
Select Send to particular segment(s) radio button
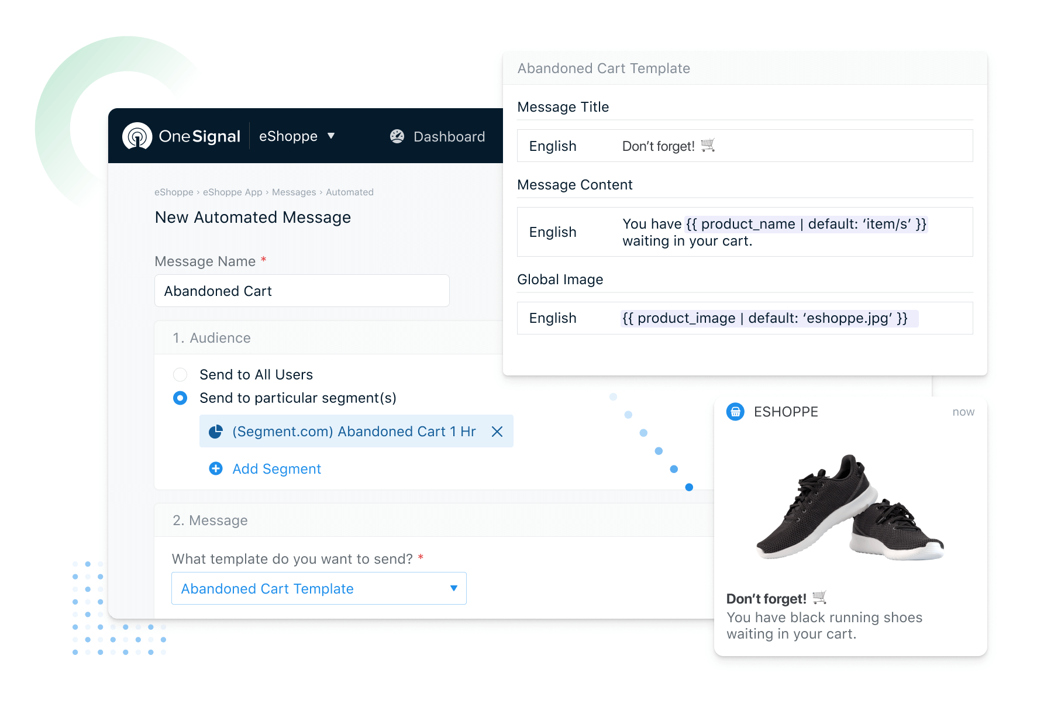tap(180, 398)
